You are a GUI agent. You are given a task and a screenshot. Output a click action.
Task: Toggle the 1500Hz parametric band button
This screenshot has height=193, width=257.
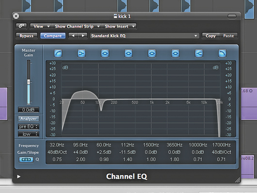pos(152,53)
